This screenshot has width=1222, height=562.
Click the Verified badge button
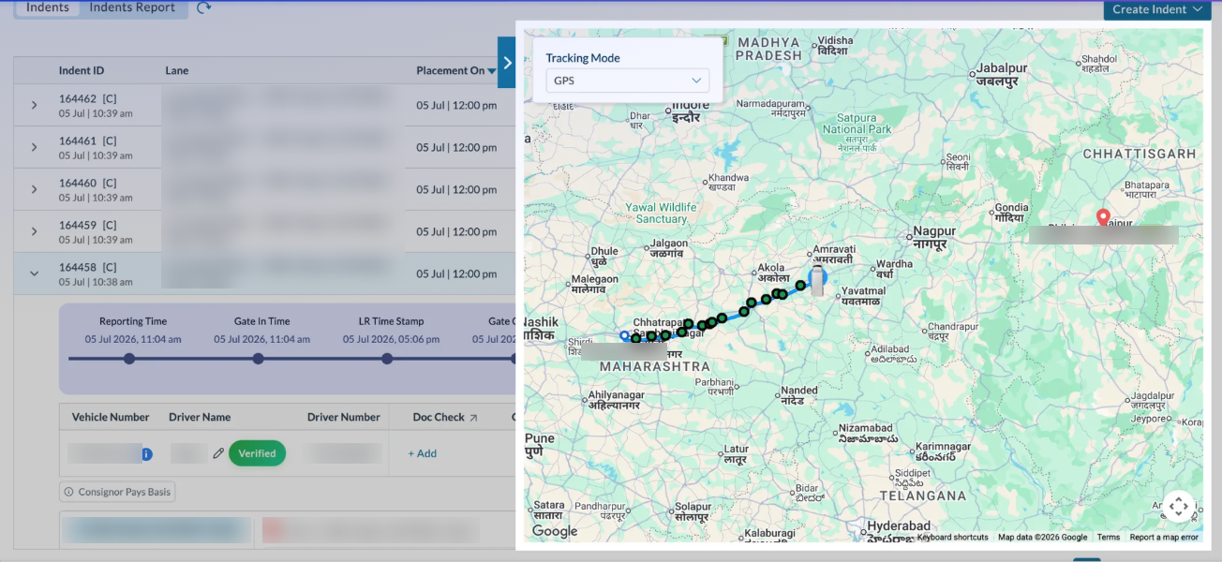[257, 453]
